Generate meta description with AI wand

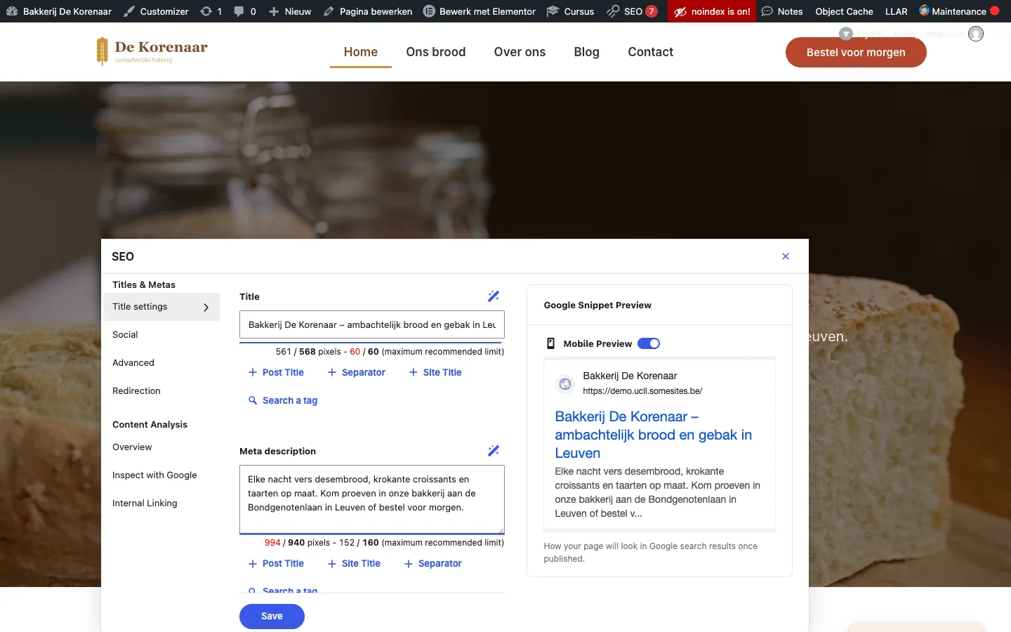[494, 451]
